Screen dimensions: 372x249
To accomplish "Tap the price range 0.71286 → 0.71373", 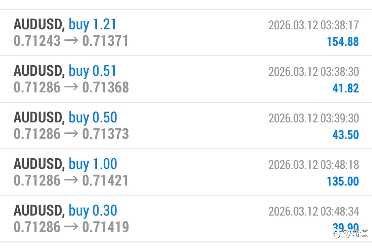I will click(71, 134).
